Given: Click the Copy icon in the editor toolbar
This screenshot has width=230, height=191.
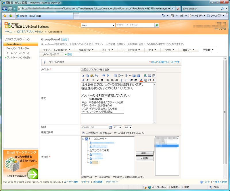Looking at the screenshot, I should tap(88, 76).
